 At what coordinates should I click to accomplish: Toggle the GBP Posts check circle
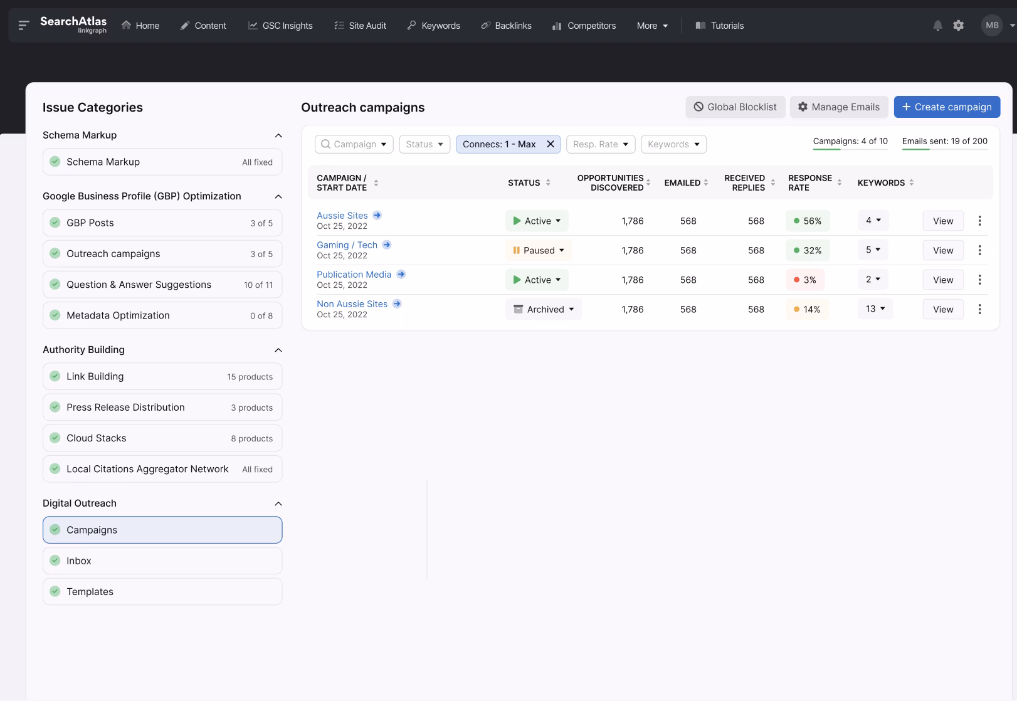[55, 223]
